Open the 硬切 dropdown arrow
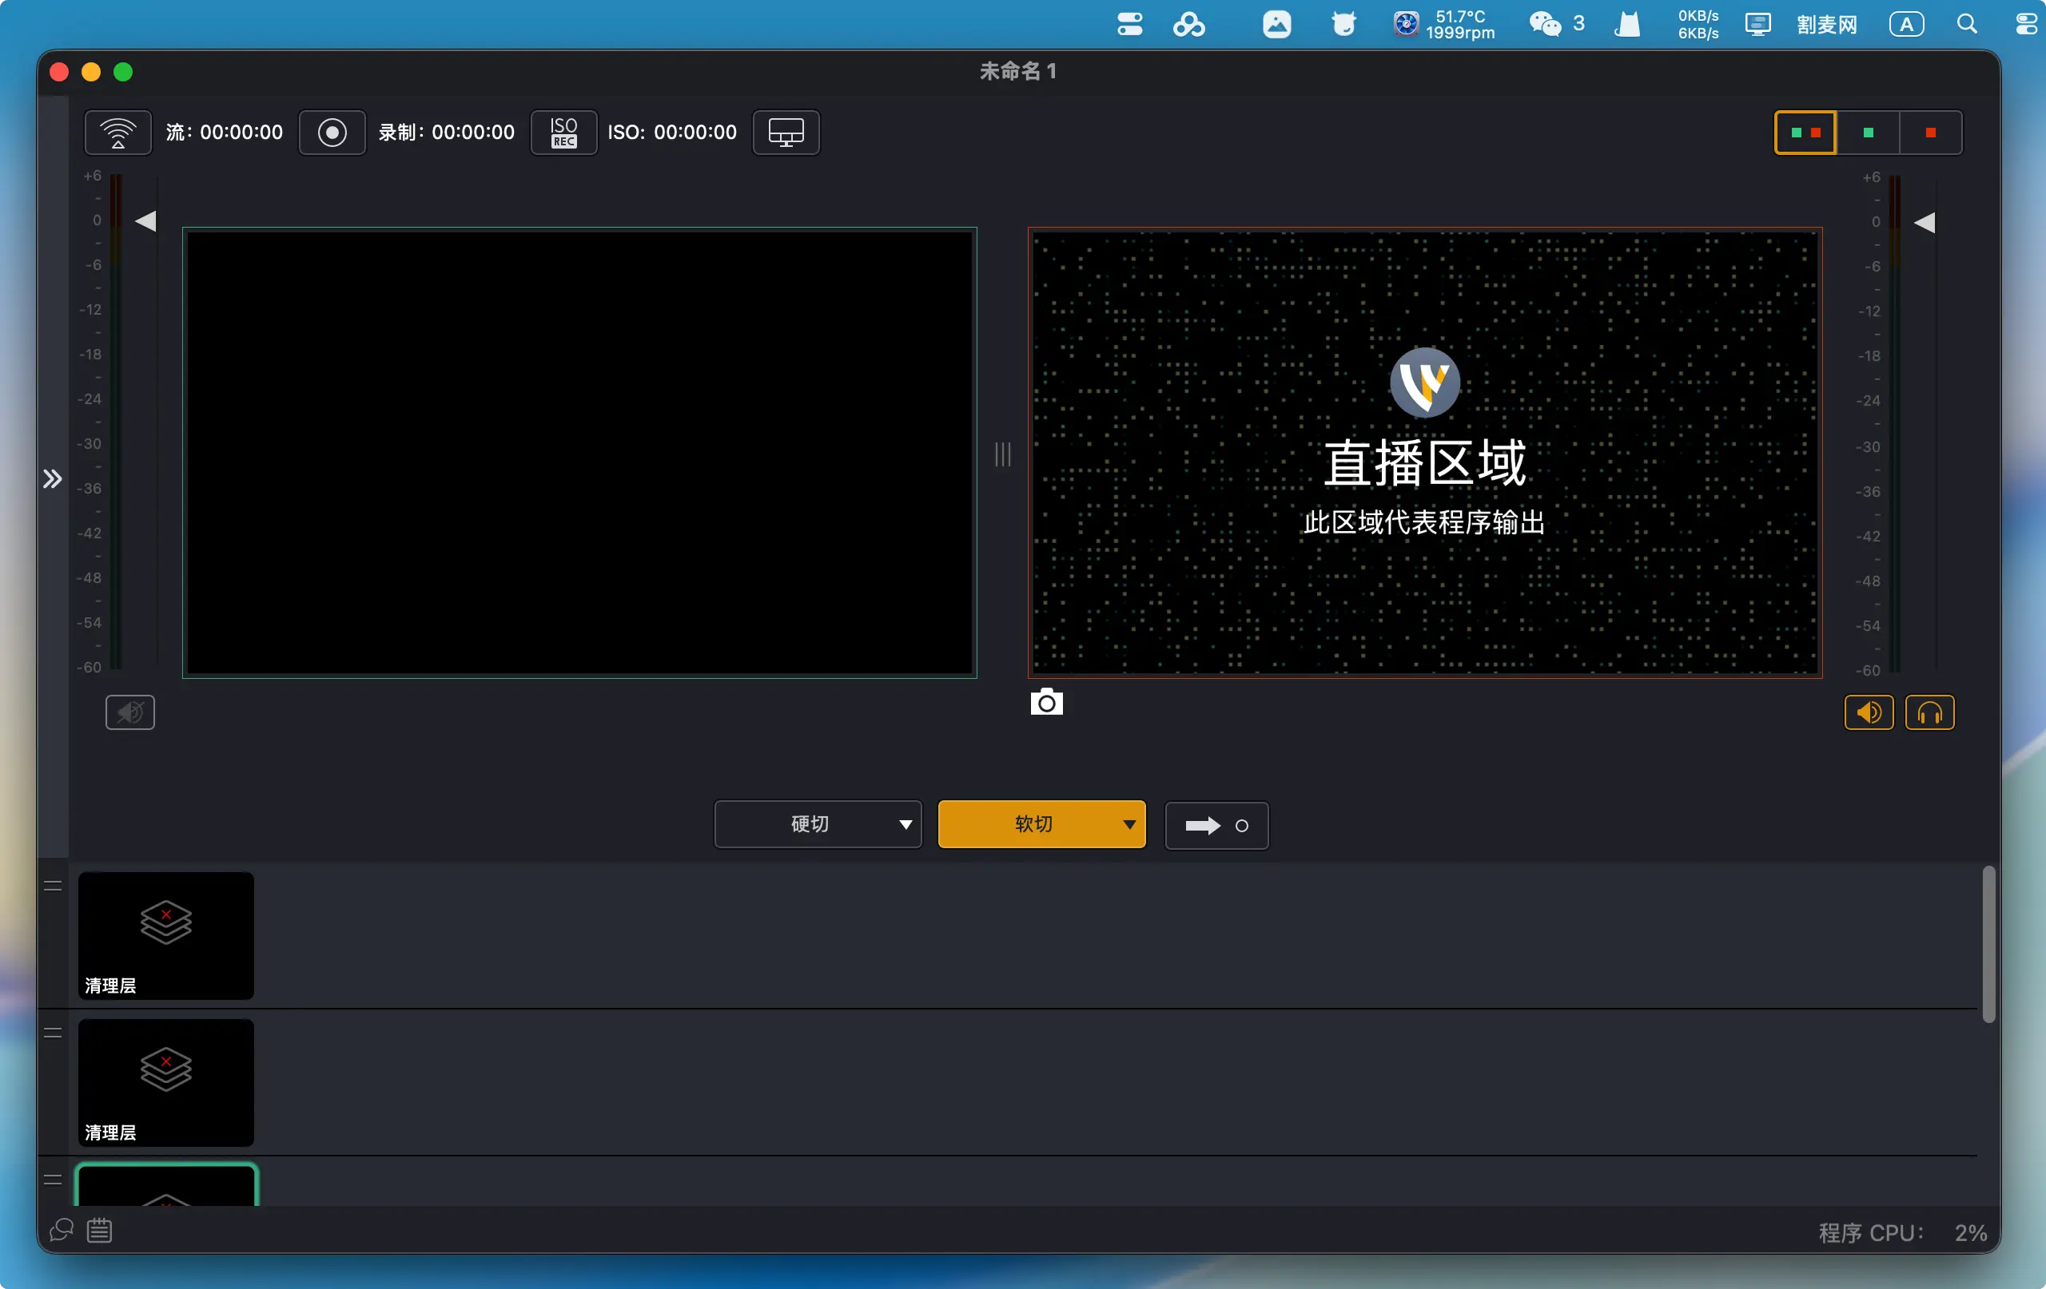This screenshot has width=2046, height=1289. (x=905, y=824)
